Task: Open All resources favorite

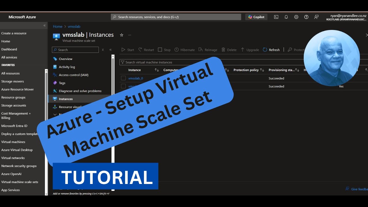Action: click(x=10, y=73)
